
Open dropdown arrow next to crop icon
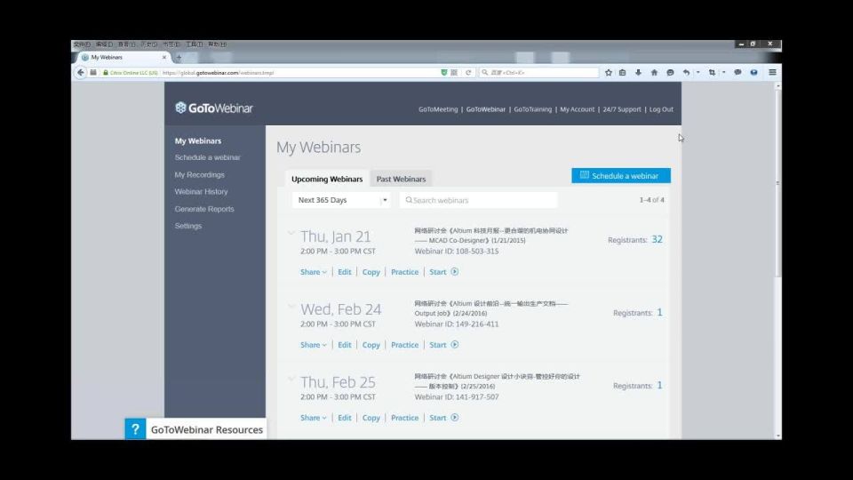tap(723, 72)
